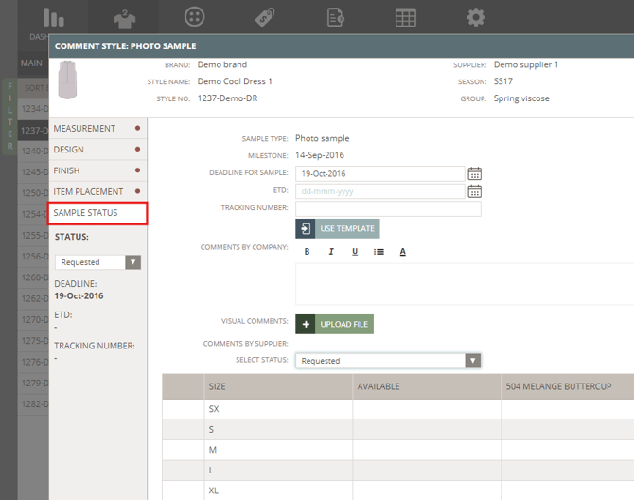Click the table grid icon in top bar
This screenshot has height=500, width=634.
[x=405, y=18]
